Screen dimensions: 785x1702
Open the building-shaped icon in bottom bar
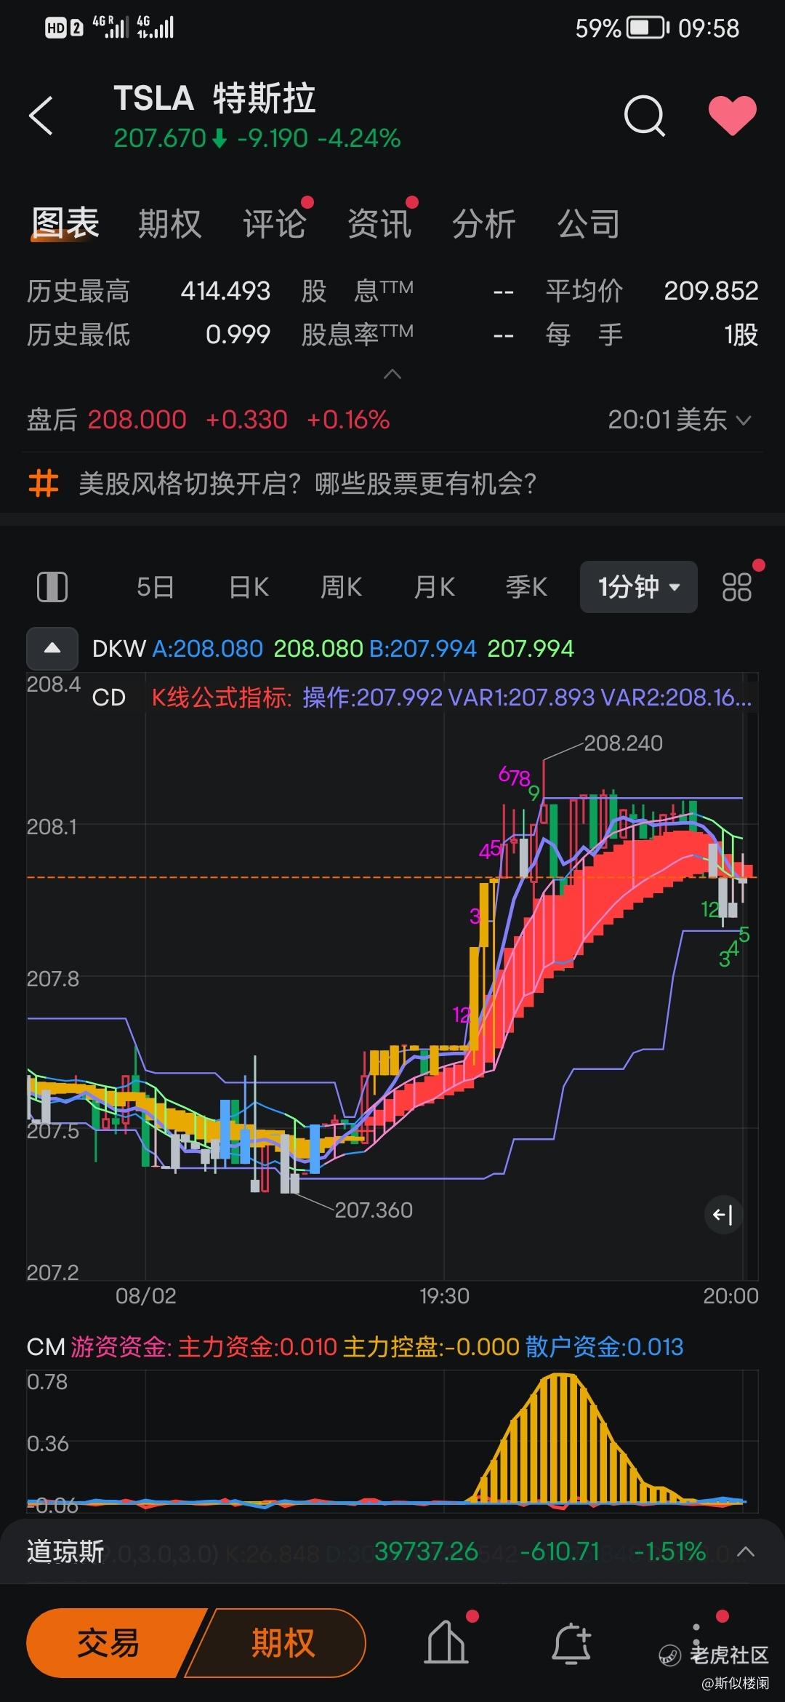point(446,1643)
